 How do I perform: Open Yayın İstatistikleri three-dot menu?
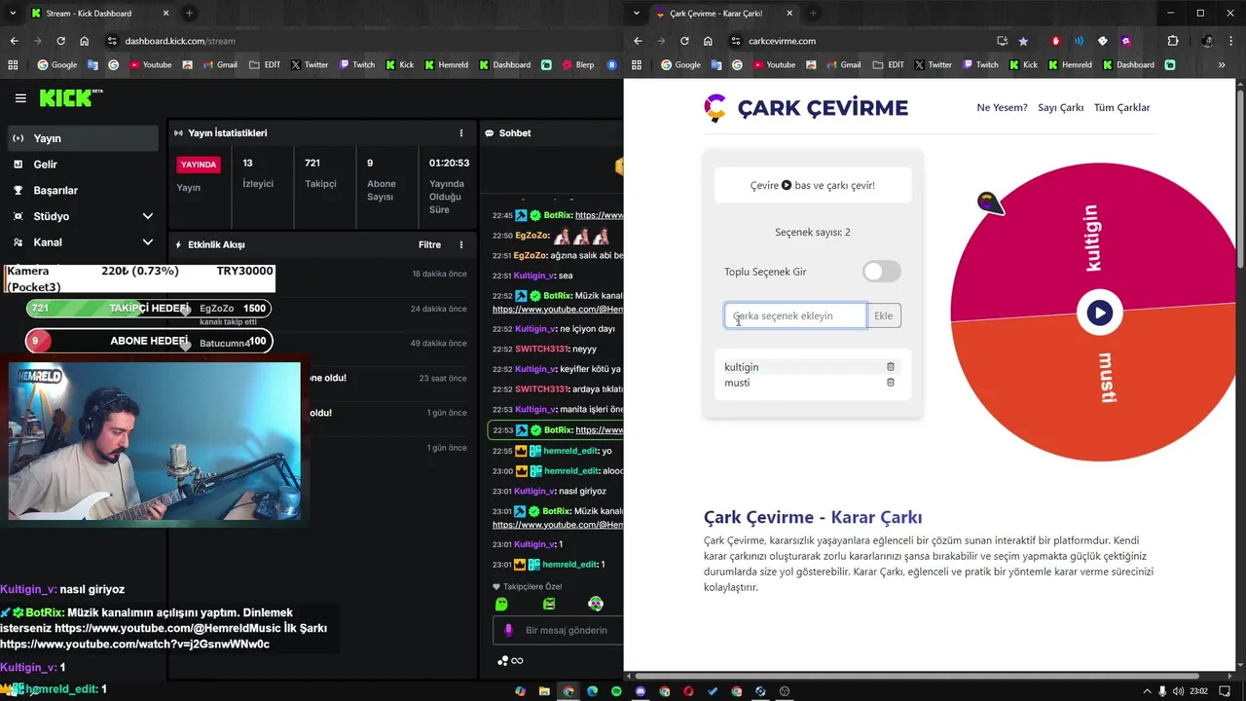461,132
